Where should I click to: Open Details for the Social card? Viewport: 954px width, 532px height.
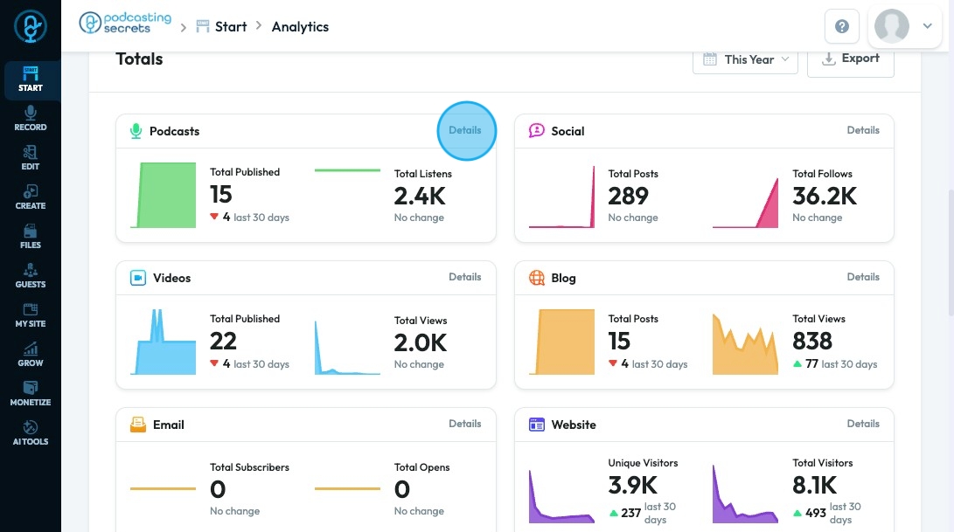863,130
